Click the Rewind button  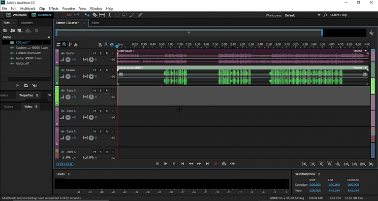(x=190, y=164)
